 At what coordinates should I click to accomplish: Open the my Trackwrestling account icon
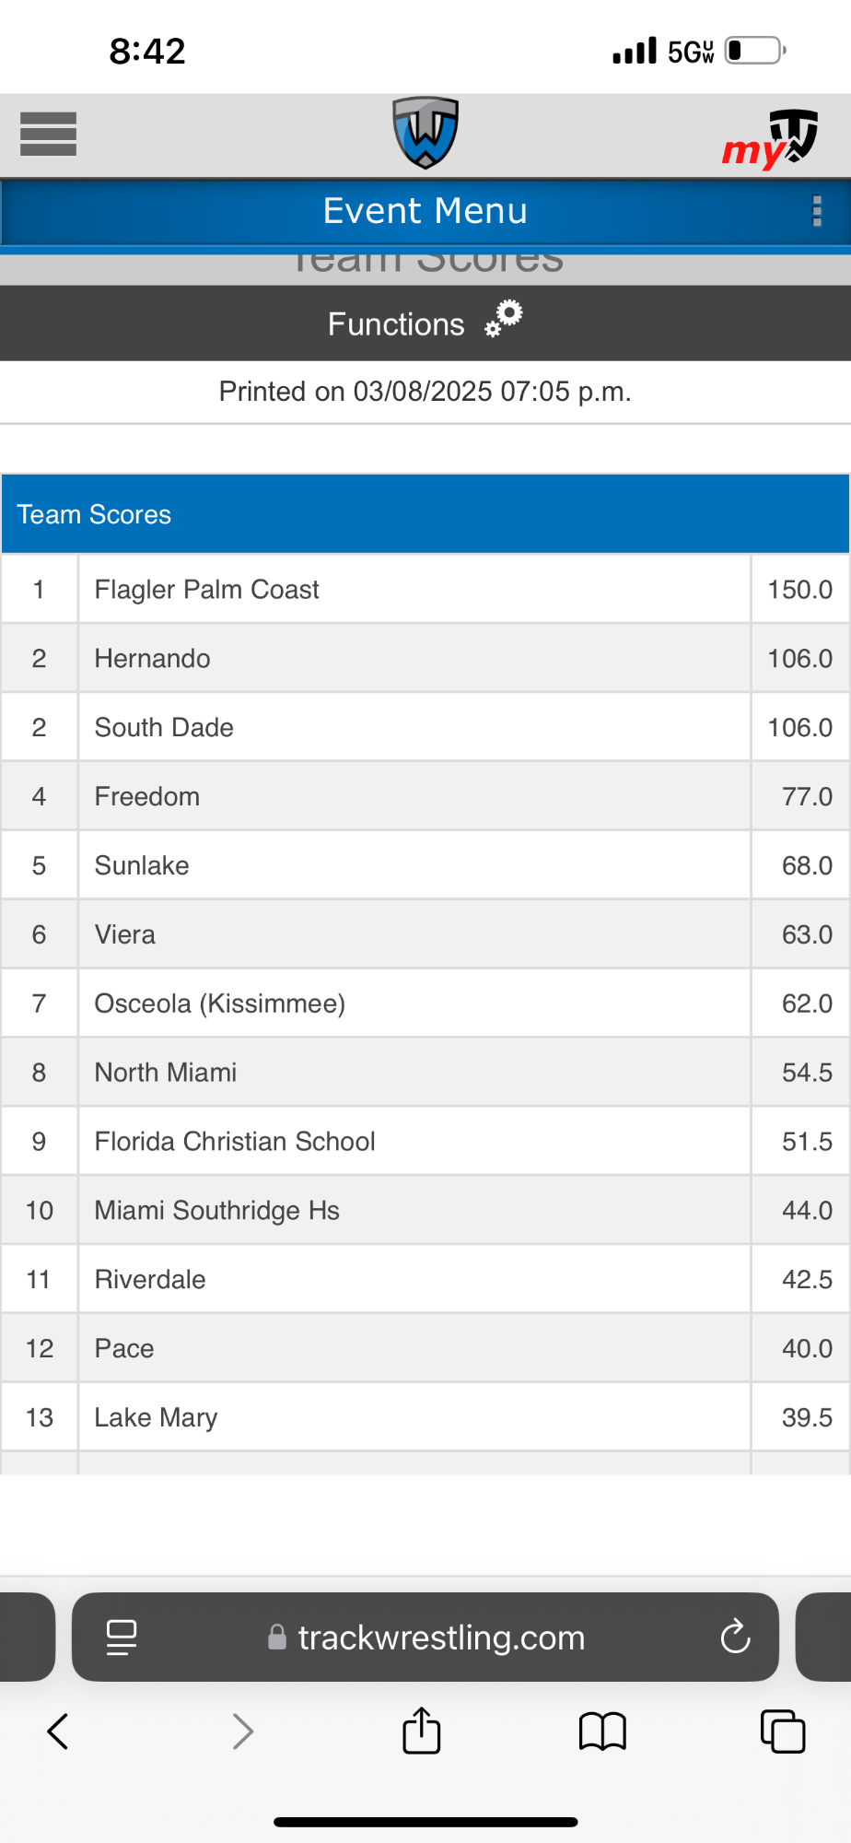[772, 139]
